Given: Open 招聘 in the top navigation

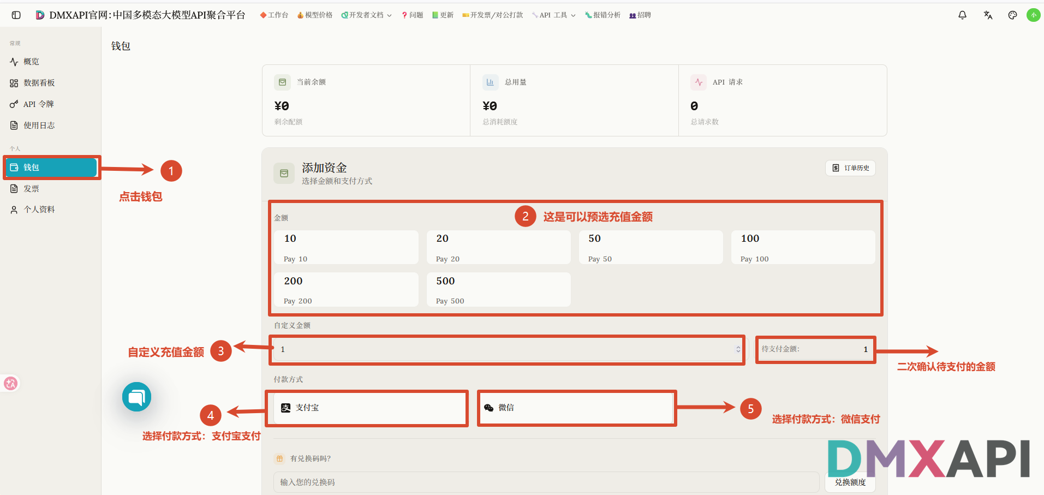Looking at the screenshot, I should (640, 15).
